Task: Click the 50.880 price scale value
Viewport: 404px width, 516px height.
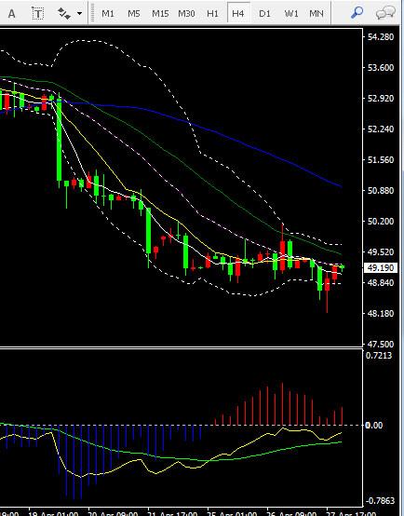Action: point(381,191)
